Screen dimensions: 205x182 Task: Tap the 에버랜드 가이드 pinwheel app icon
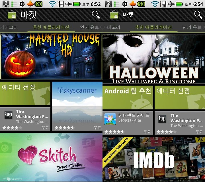(x=110, y=119)
